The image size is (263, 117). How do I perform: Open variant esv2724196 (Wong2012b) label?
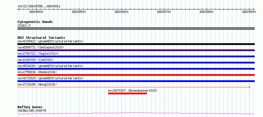tap(37, 84)
